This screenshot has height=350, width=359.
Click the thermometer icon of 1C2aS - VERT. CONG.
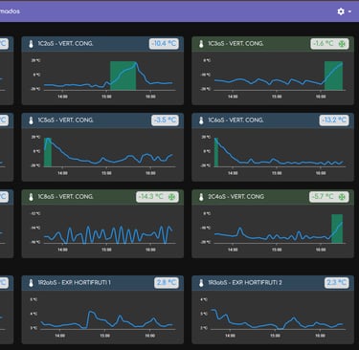click(31, 44)
